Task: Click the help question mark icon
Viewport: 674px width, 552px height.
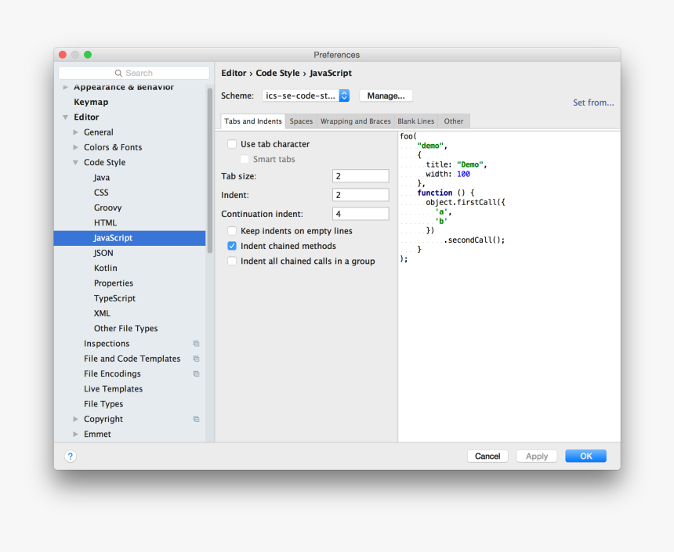Action: coord(71,456)
